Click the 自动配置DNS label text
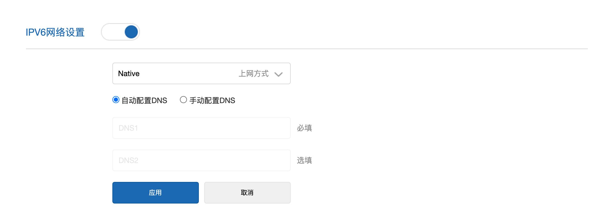 pyautogui.click(x=145, y=100)
